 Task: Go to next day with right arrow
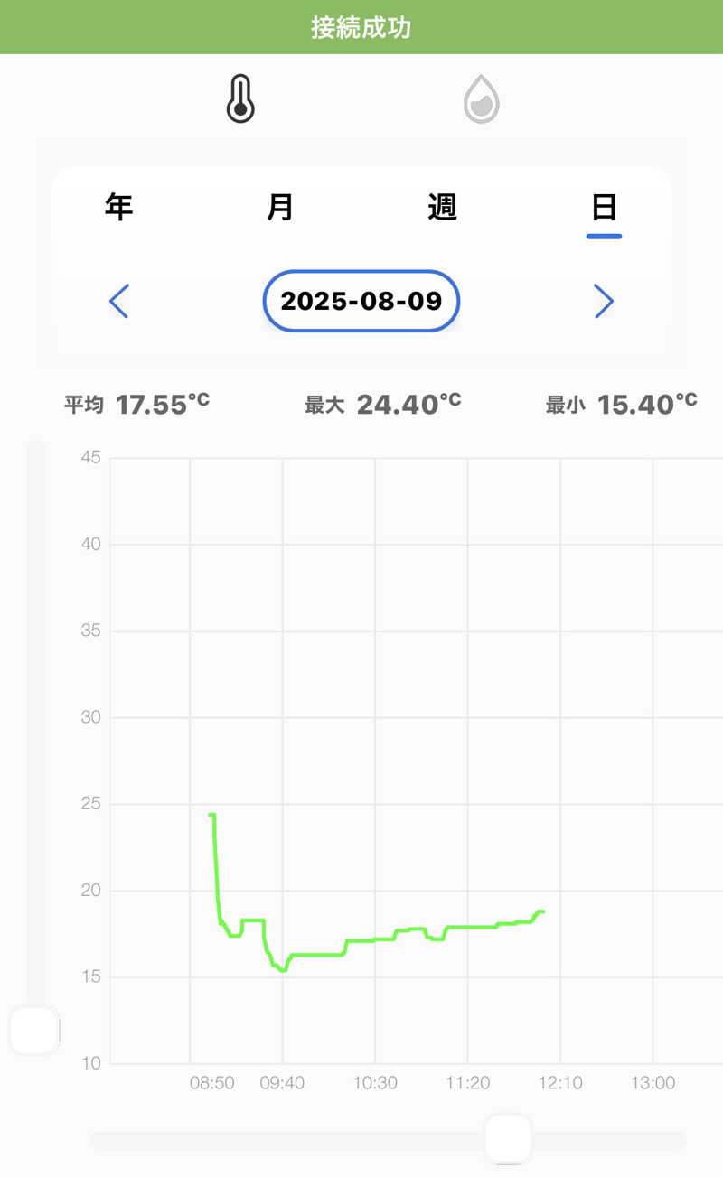point(604,301)
